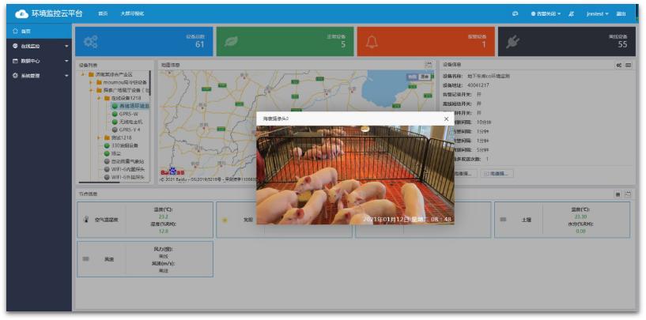Viewport: 646px width, 320px height.
Task: Click the total devices card showing 61
Action: click(x=144, y=41)
